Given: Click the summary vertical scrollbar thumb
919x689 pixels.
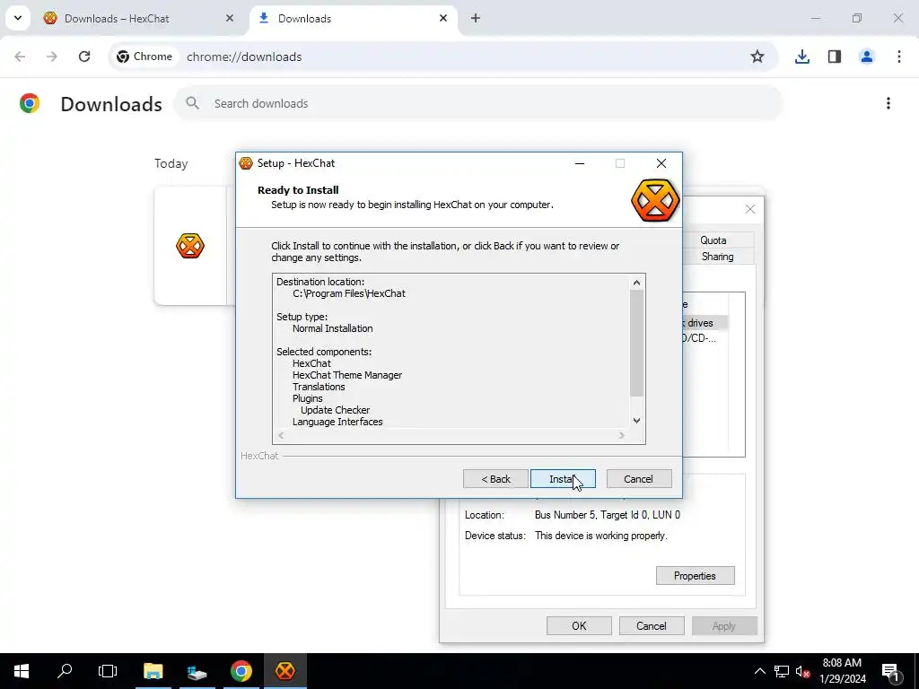Looking at the screenshot, I should pos(637,344).
